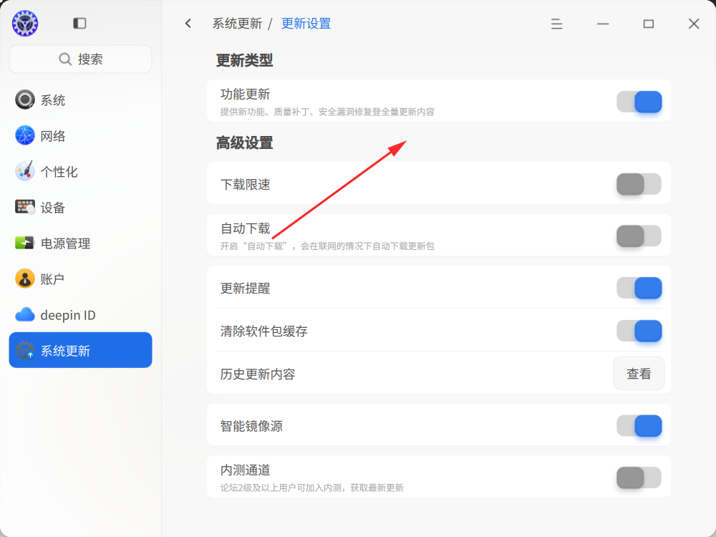Enable the 内测通道 switch
This screenshot has width=716, height=537.
point(639,478)
